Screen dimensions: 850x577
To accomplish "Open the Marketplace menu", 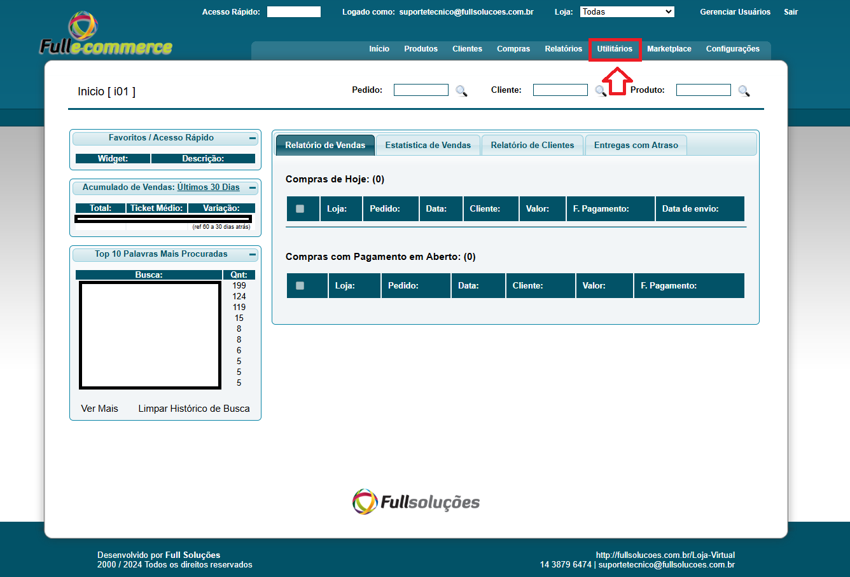I will pos(669,49).
